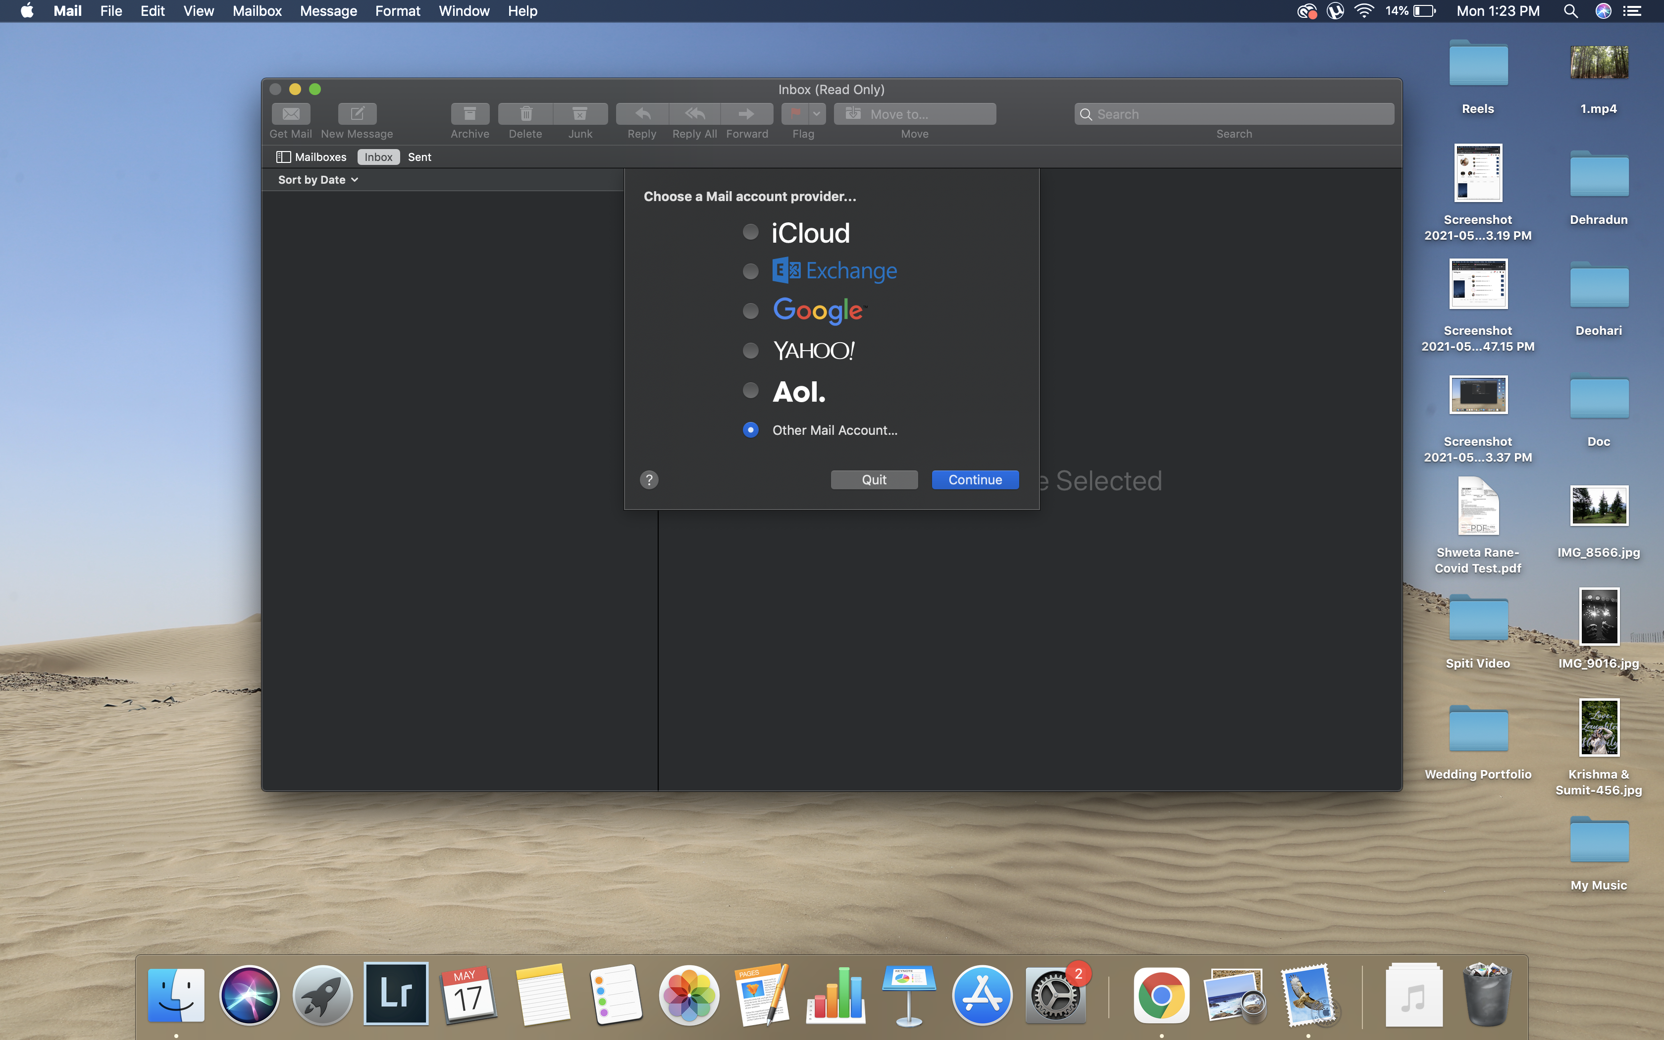
Task: Click the Junk toolbar icon
Action: (580, 113)
